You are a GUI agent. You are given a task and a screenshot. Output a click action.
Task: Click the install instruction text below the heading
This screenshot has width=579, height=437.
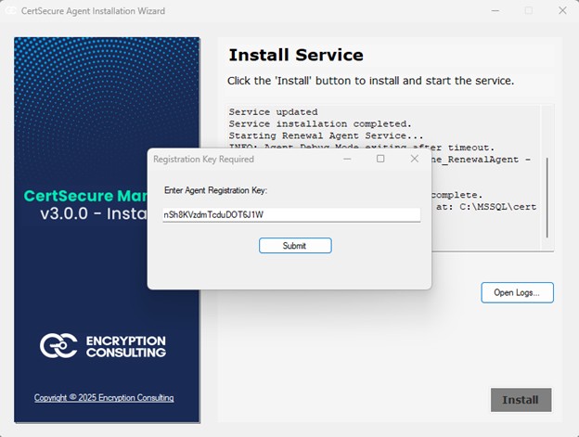(x=371, y=81)
